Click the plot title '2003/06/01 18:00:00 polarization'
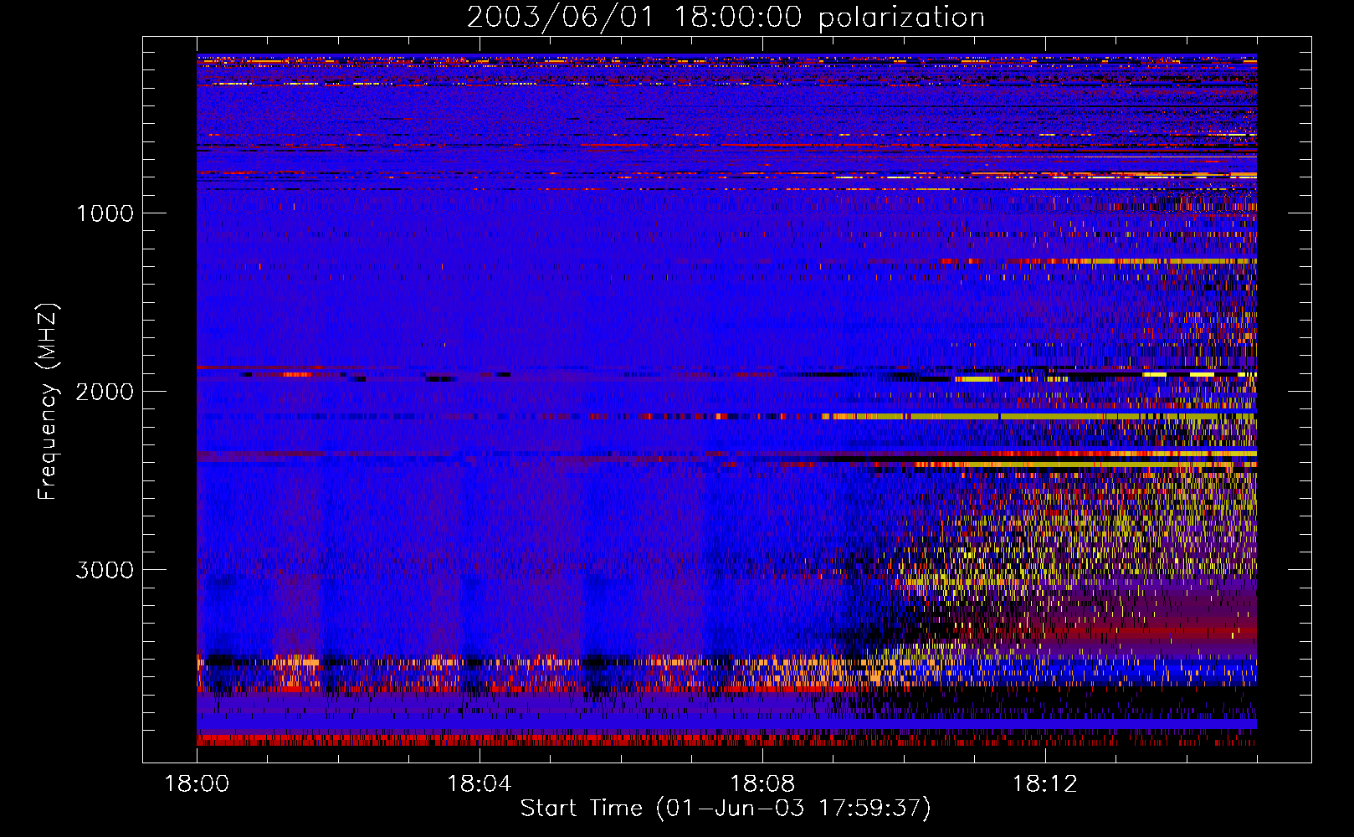The height and width of the screenshot is (837, 1354). click(726, 18)
